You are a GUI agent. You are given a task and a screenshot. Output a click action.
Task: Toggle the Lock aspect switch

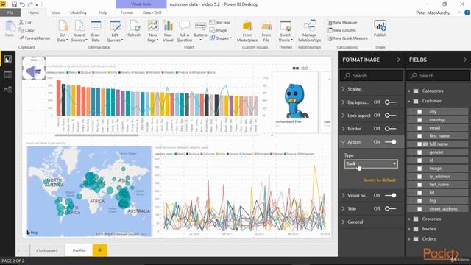(390, 116)
